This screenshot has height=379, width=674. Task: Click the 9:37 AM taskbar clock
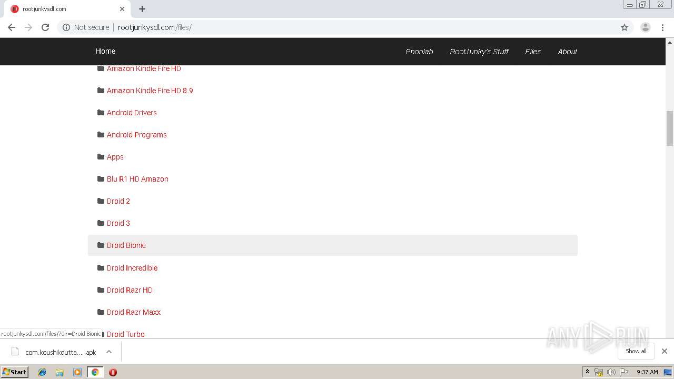click(x=647, y=372)
